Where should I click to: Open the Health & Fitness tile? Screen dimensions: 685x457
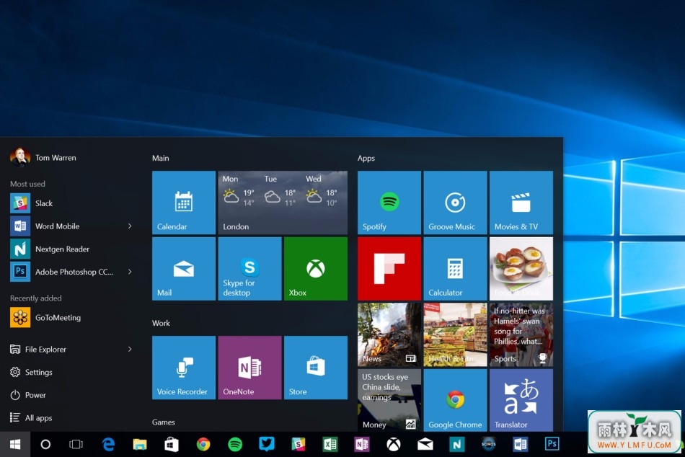(455, 334)
